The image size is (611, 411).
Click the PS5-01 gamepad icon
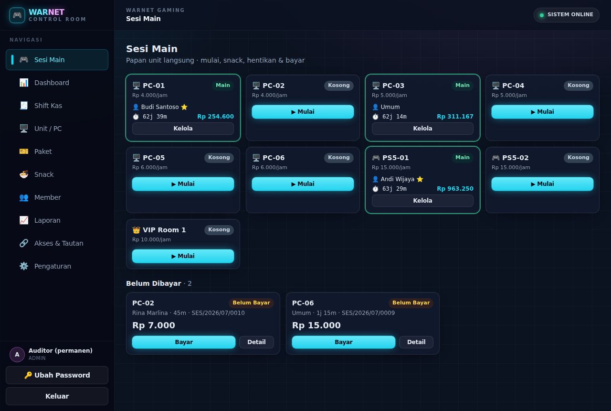point(376,158)
